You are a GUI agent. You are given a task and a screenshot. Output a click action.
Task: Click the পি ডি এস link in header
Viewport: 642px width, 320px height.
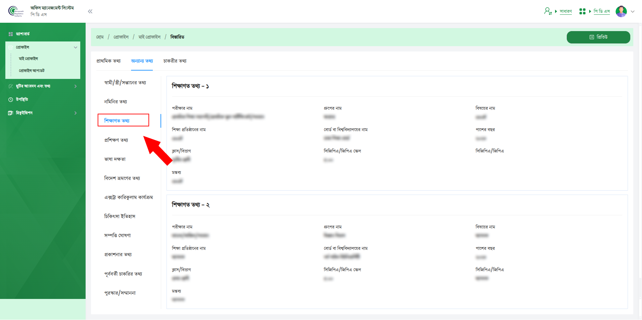click(602, 11)
